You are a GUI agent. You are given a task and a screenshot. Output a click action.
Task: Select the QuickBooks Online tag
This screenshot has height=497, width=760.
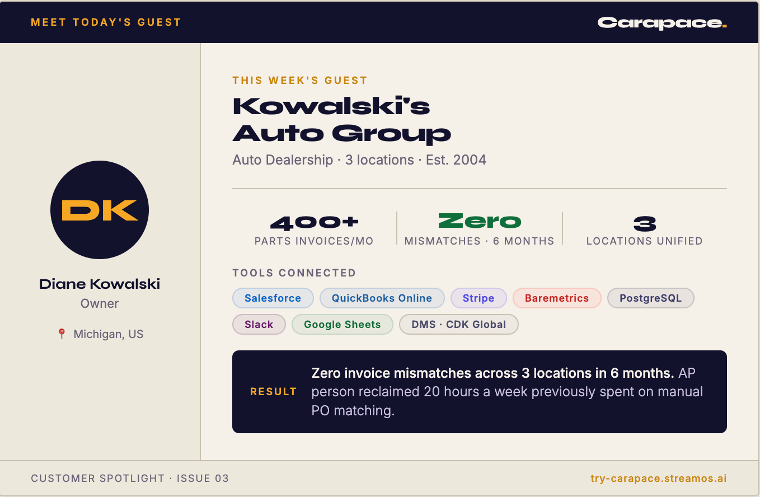tap(382, 298)
